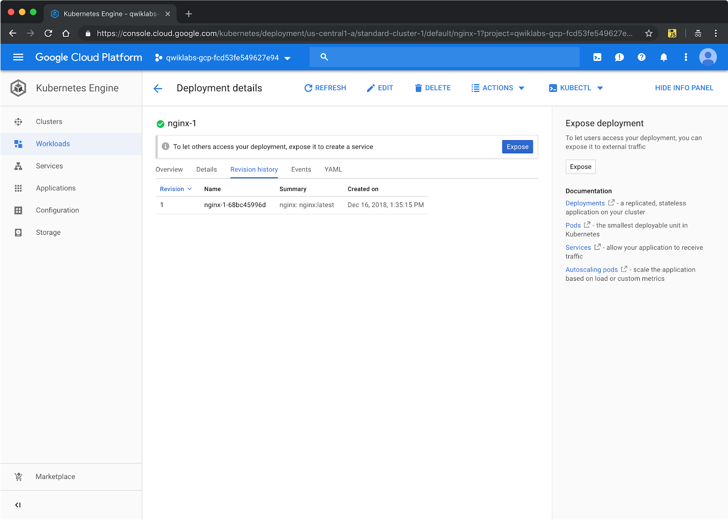This screenshot has height=520, width=728.
Task: Expand the KUBECTL dropdown
Action: point(576,88)
